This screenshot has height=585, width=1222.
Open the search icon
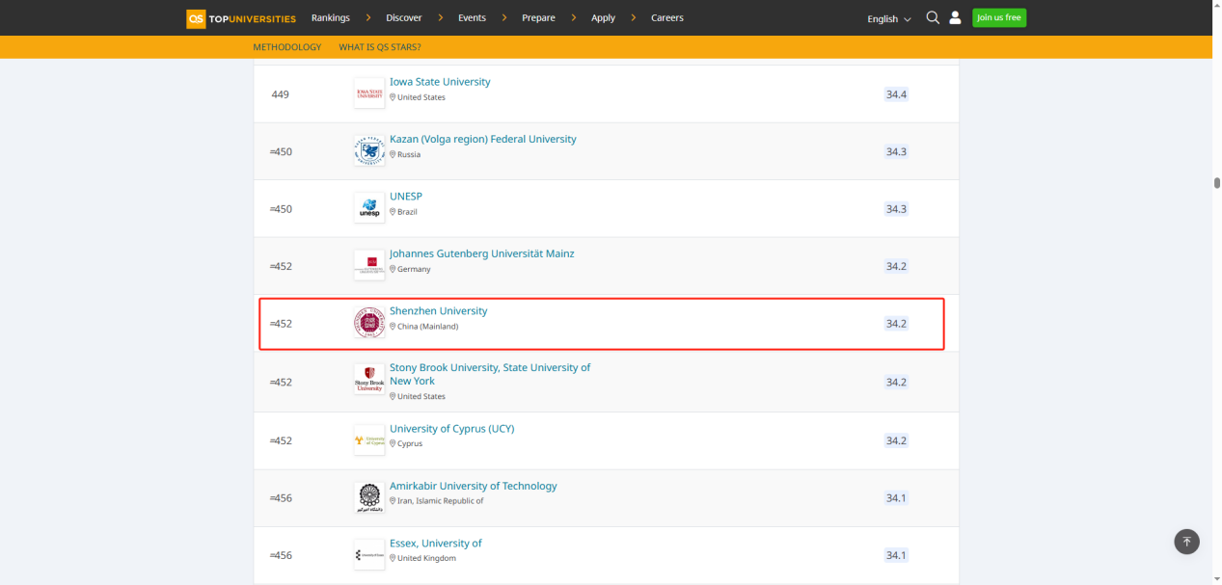point(932,17)
